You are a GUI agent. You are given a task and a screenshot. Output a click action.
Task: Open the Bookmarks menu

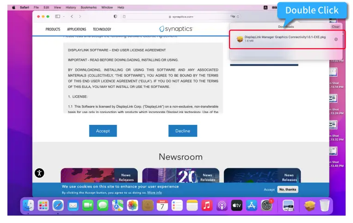(x=88, y=7)
